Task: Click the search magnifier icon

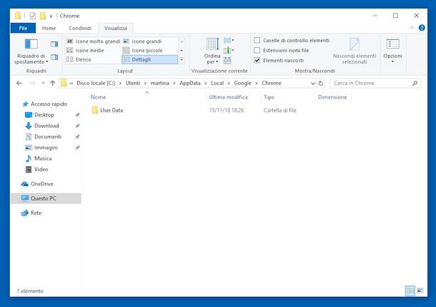Action: click(415, 83)
